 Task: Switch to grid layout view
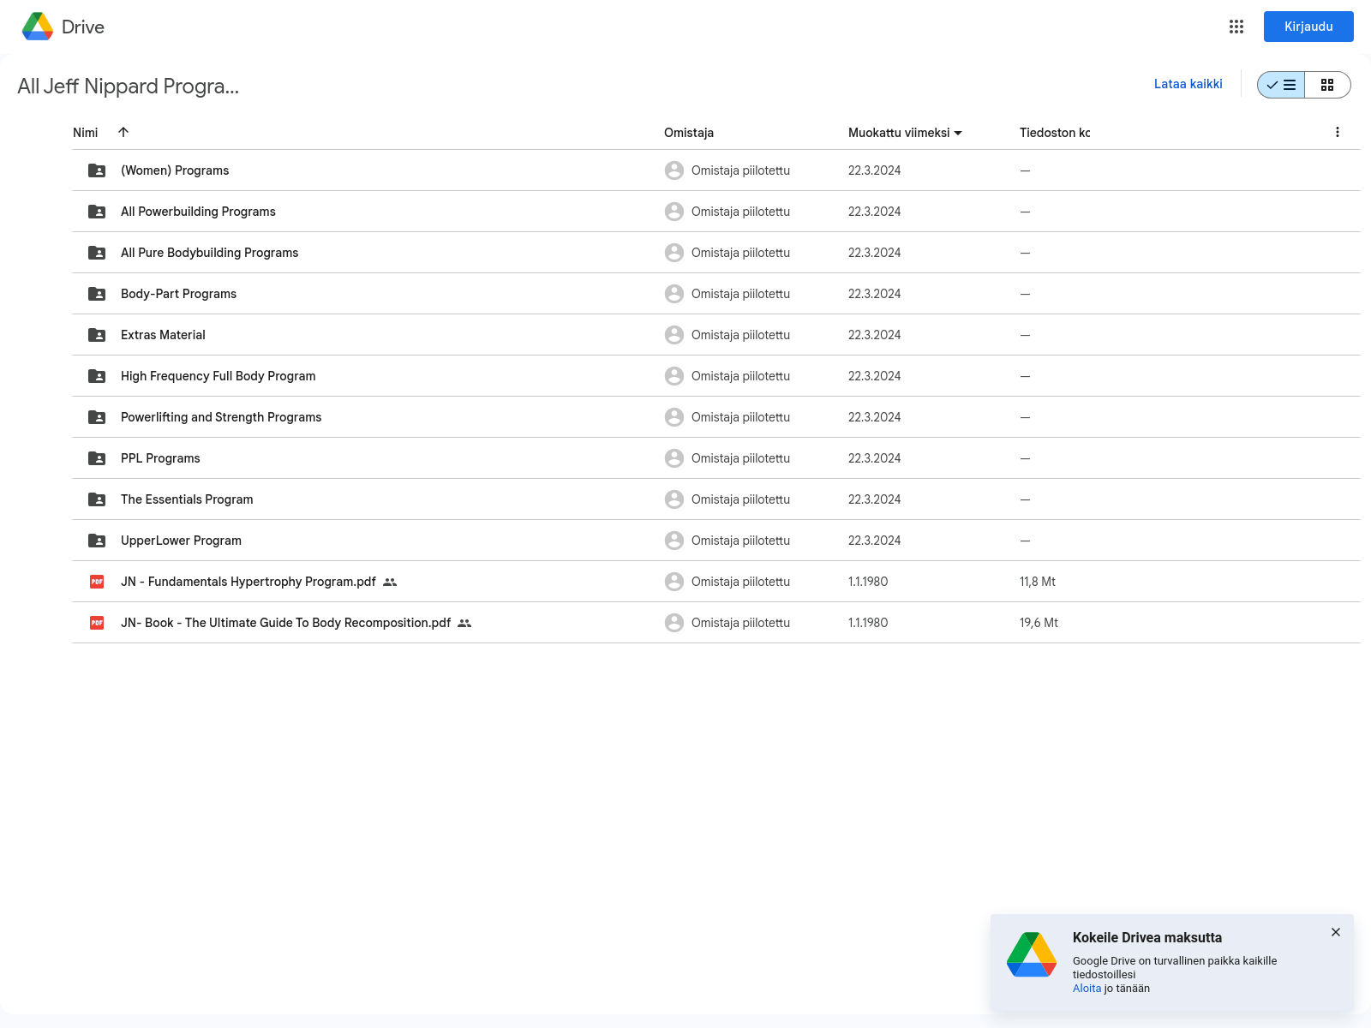pyautogui.click(x=1327, y=85)
